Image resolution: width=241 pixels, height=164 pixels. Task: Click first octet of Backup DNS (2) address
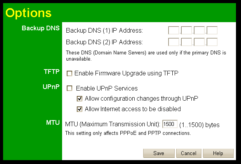point(173,42)
